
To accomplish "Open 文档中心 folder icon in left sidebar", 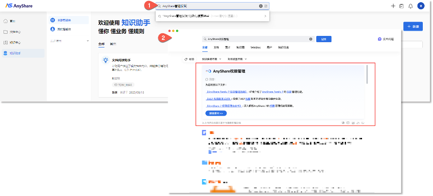I will 5,32.
